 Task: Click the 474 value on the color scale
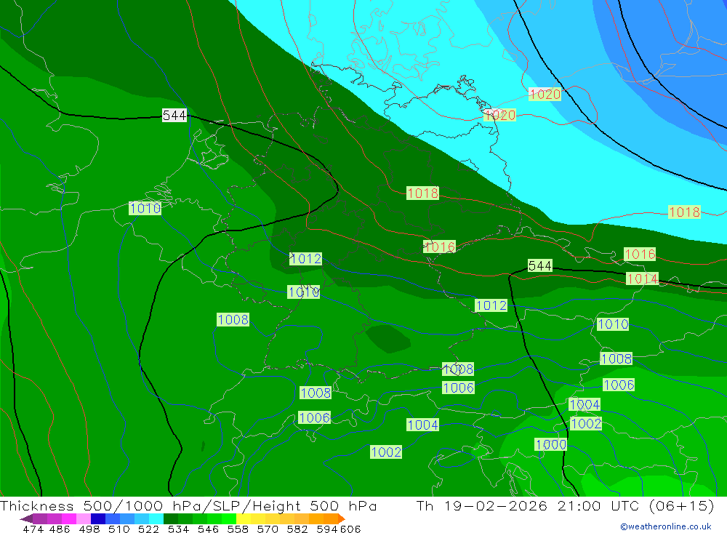pos(33,529)
